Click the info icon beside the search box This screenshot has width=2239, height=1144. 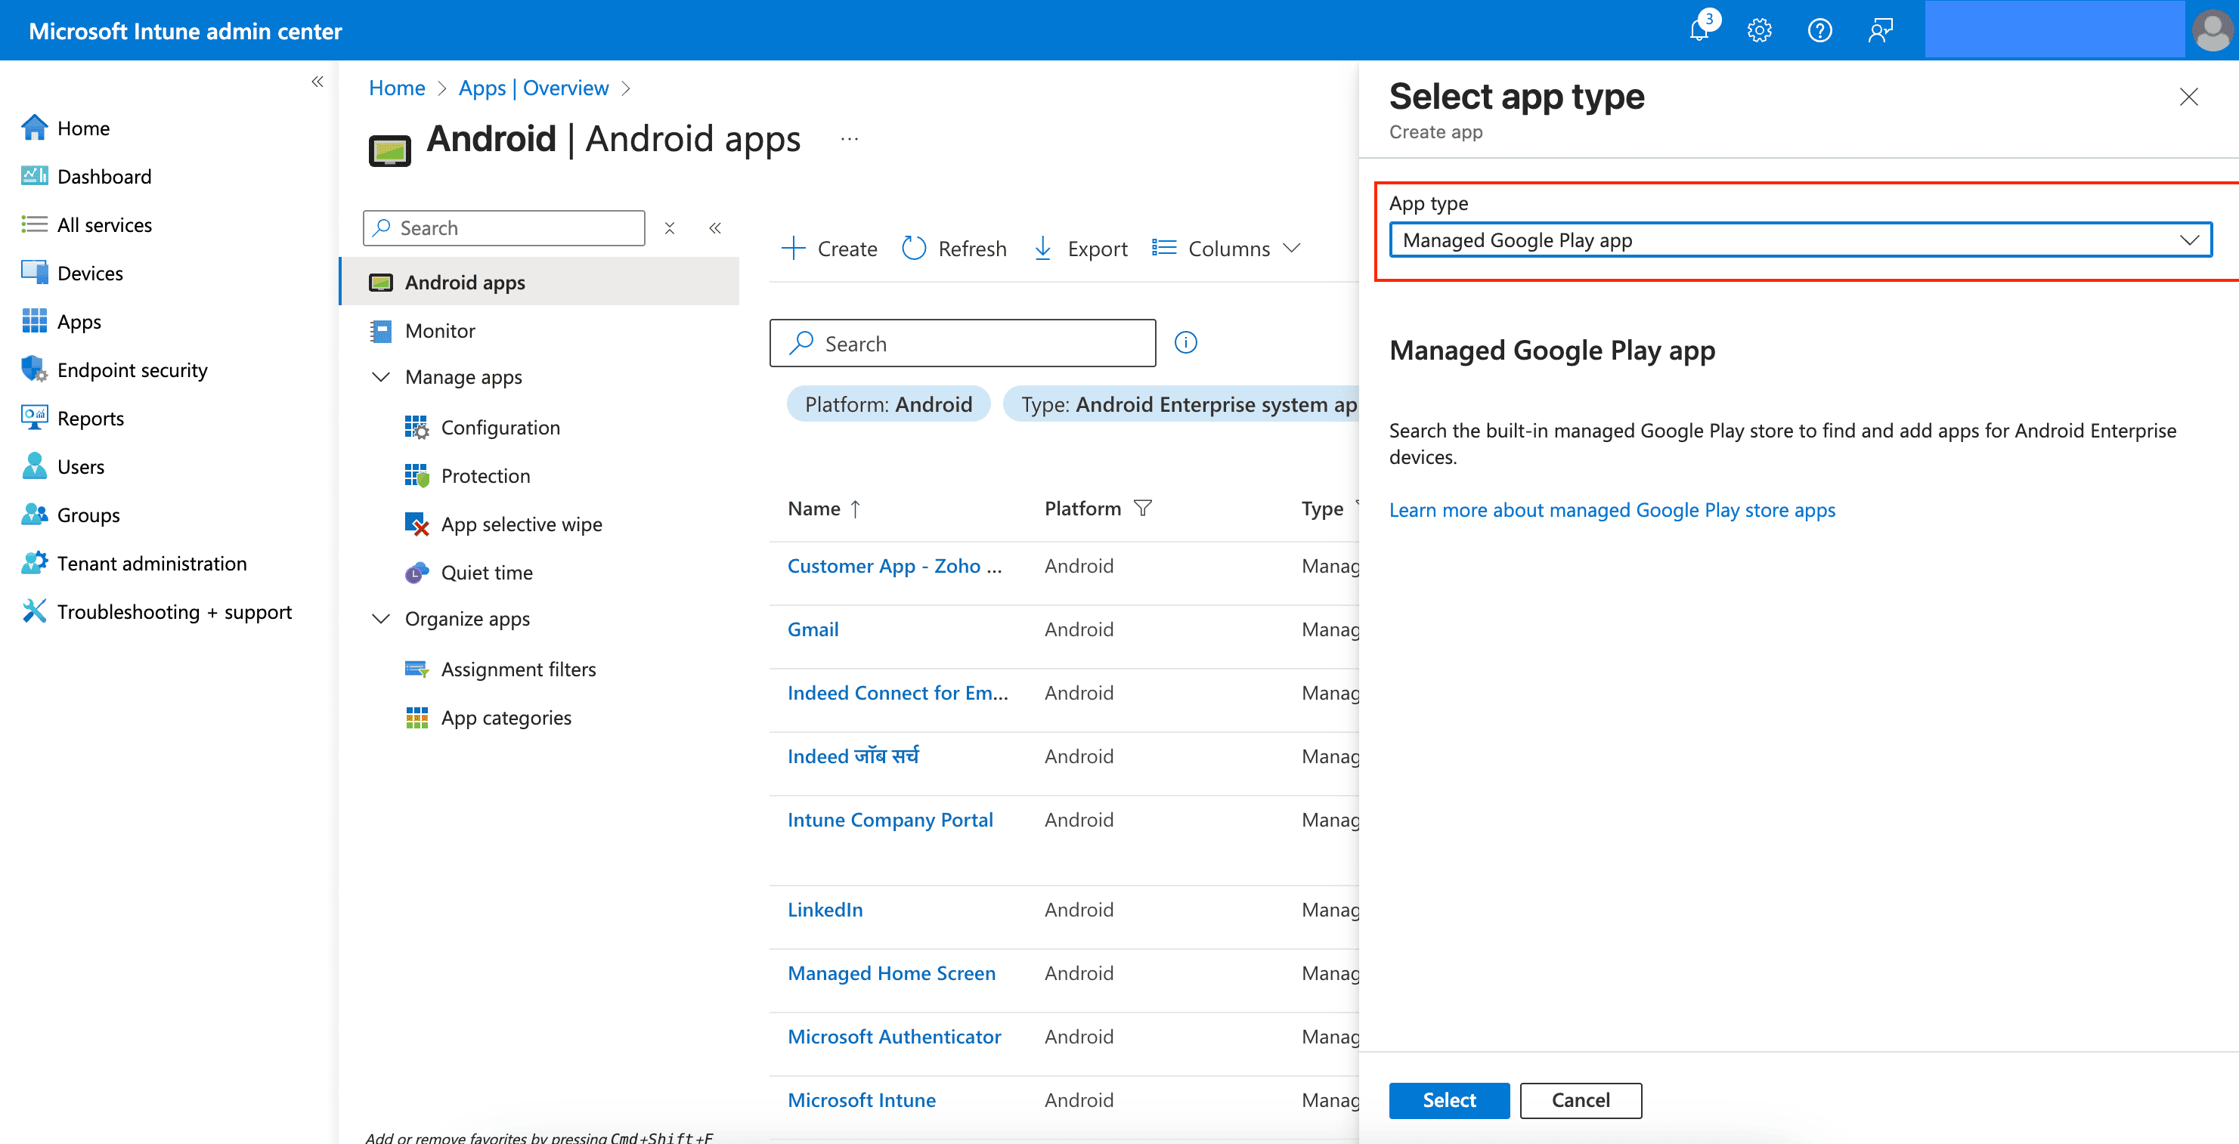(1185, 342)
